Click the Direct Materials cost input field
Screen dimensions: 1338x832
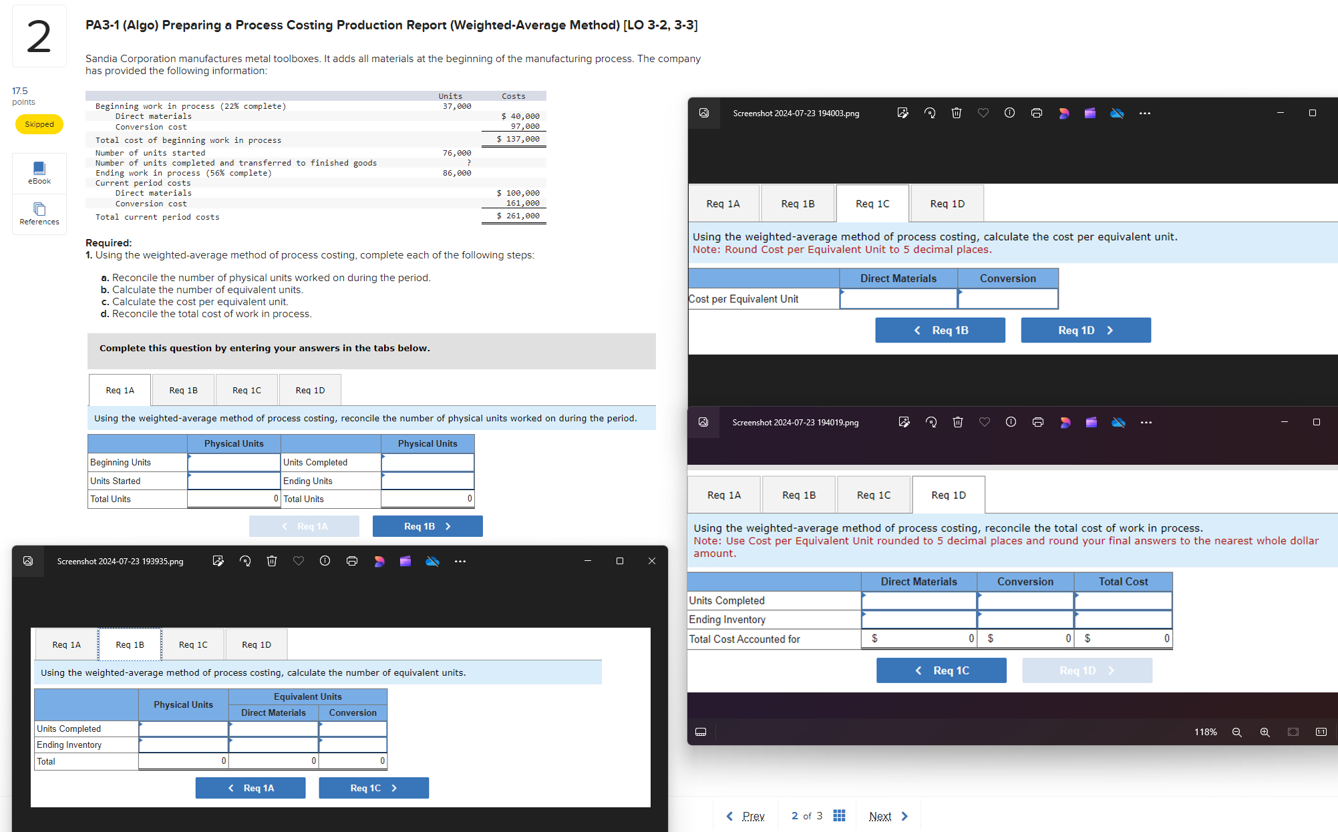[898, 298]
